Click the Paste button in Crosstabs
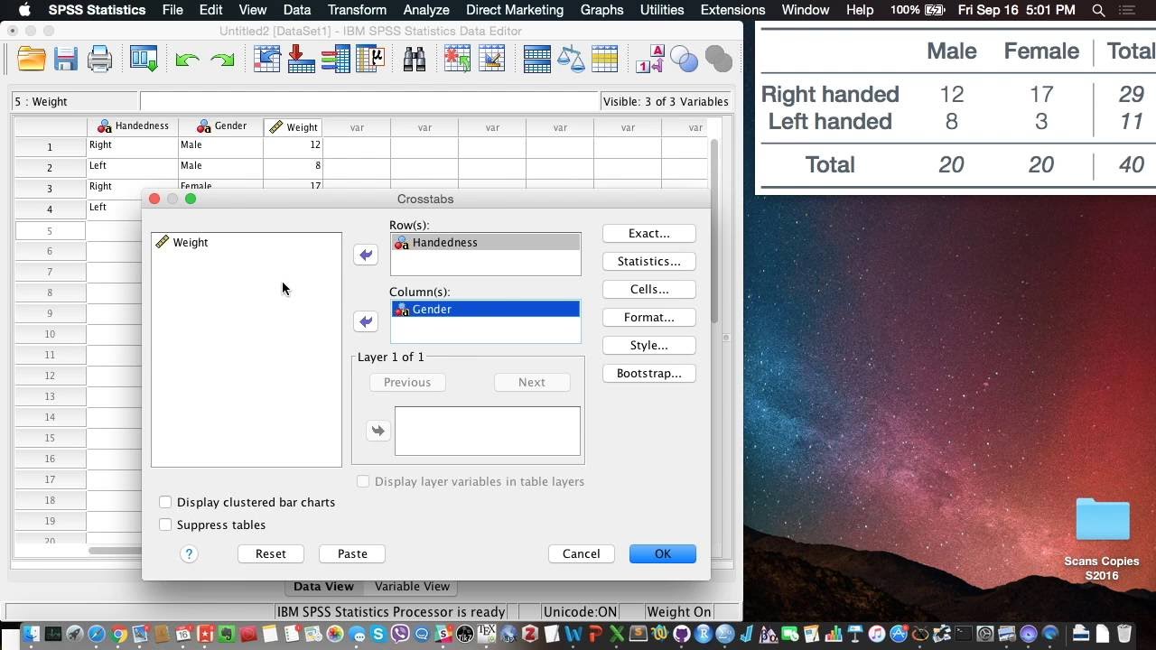 tap(352, 553)
